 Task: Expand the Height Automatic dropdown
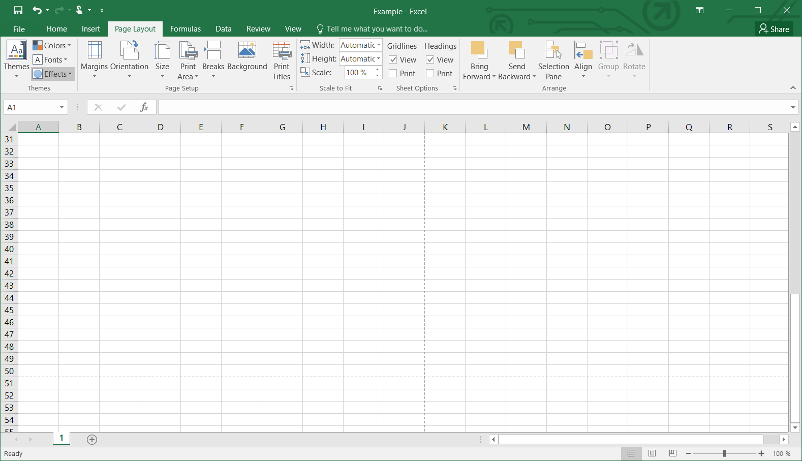pyautogui.click(x=378, y=59)
